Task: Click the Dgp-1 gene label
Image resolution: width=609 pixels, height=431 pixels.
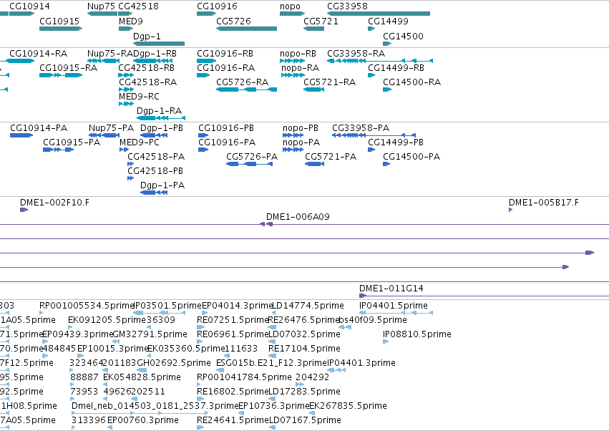Action: pos(147,36)
